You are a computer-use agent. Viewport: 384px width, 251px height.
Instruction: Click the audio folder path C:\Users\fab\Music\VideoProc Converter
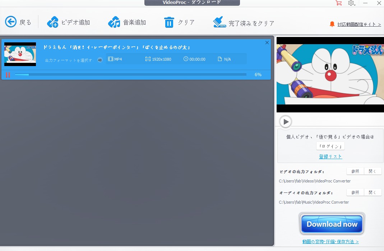314,202
